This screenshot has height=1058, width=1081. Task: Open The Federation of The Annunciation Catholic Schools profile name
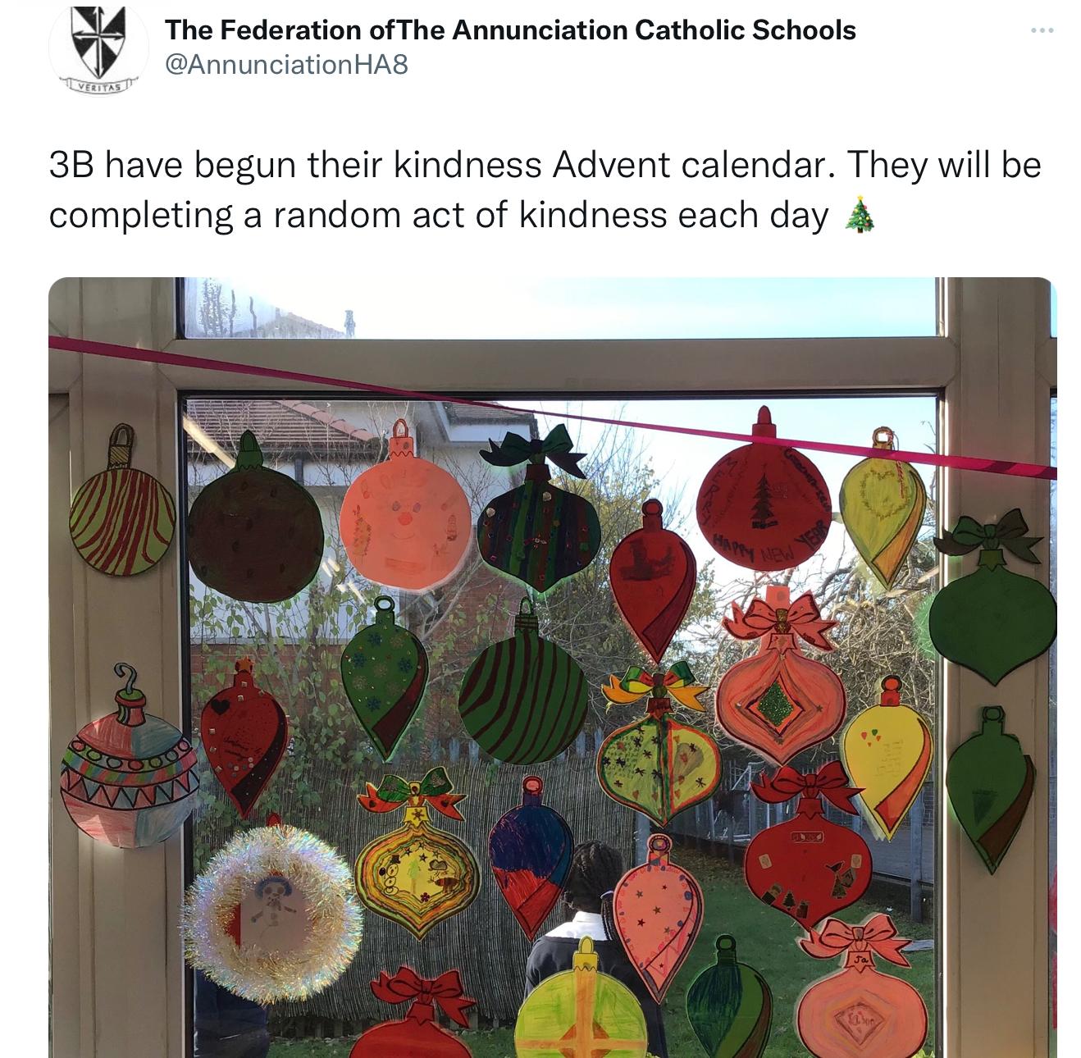tap(510, 30)
